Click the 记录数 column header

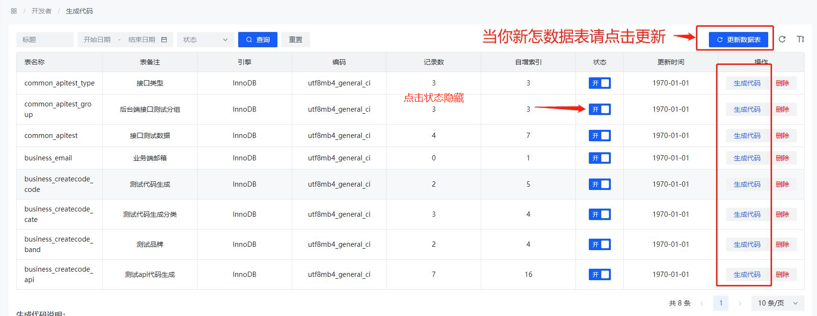(x=434, y=62)
